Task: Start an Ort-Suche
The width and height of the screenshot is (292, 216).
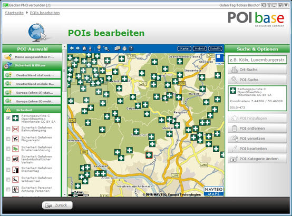Action: point(257,70)
